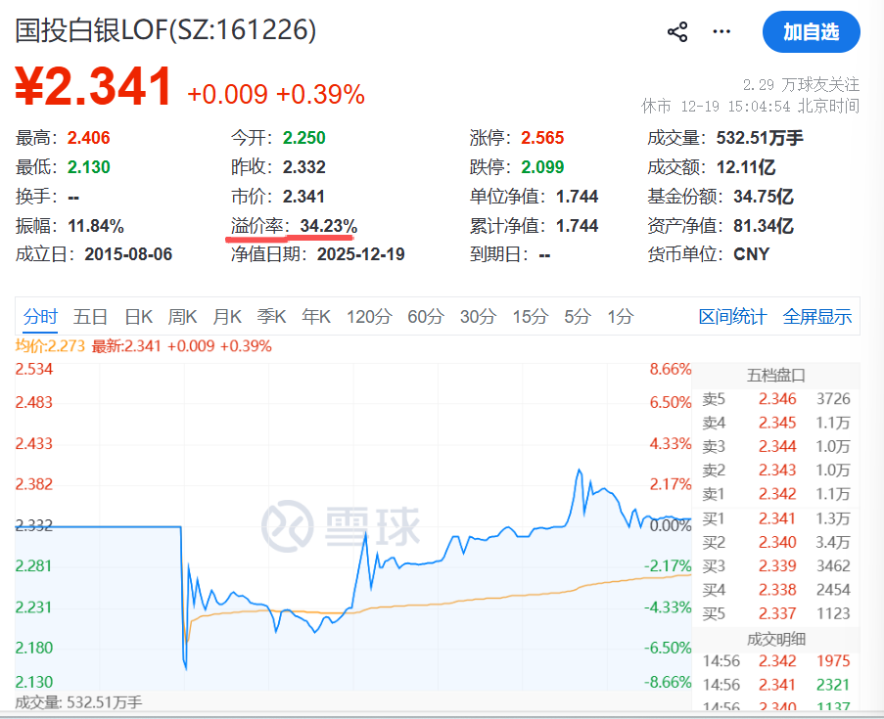Image resolution: width=884 pixels, height=719 pixels.
Task: Click the 最高 value 2.406
Action: coord(88,138)
